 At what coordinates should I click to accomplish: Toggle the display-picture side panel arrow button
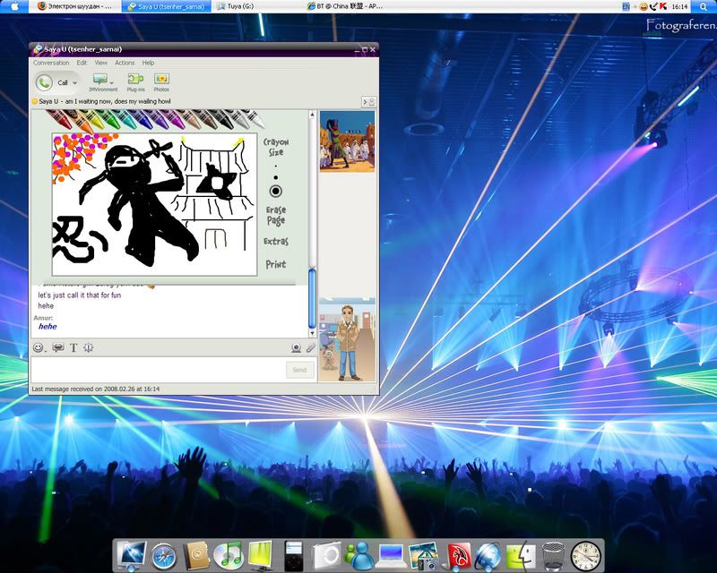pyautogui.click(x=368, y=102)
